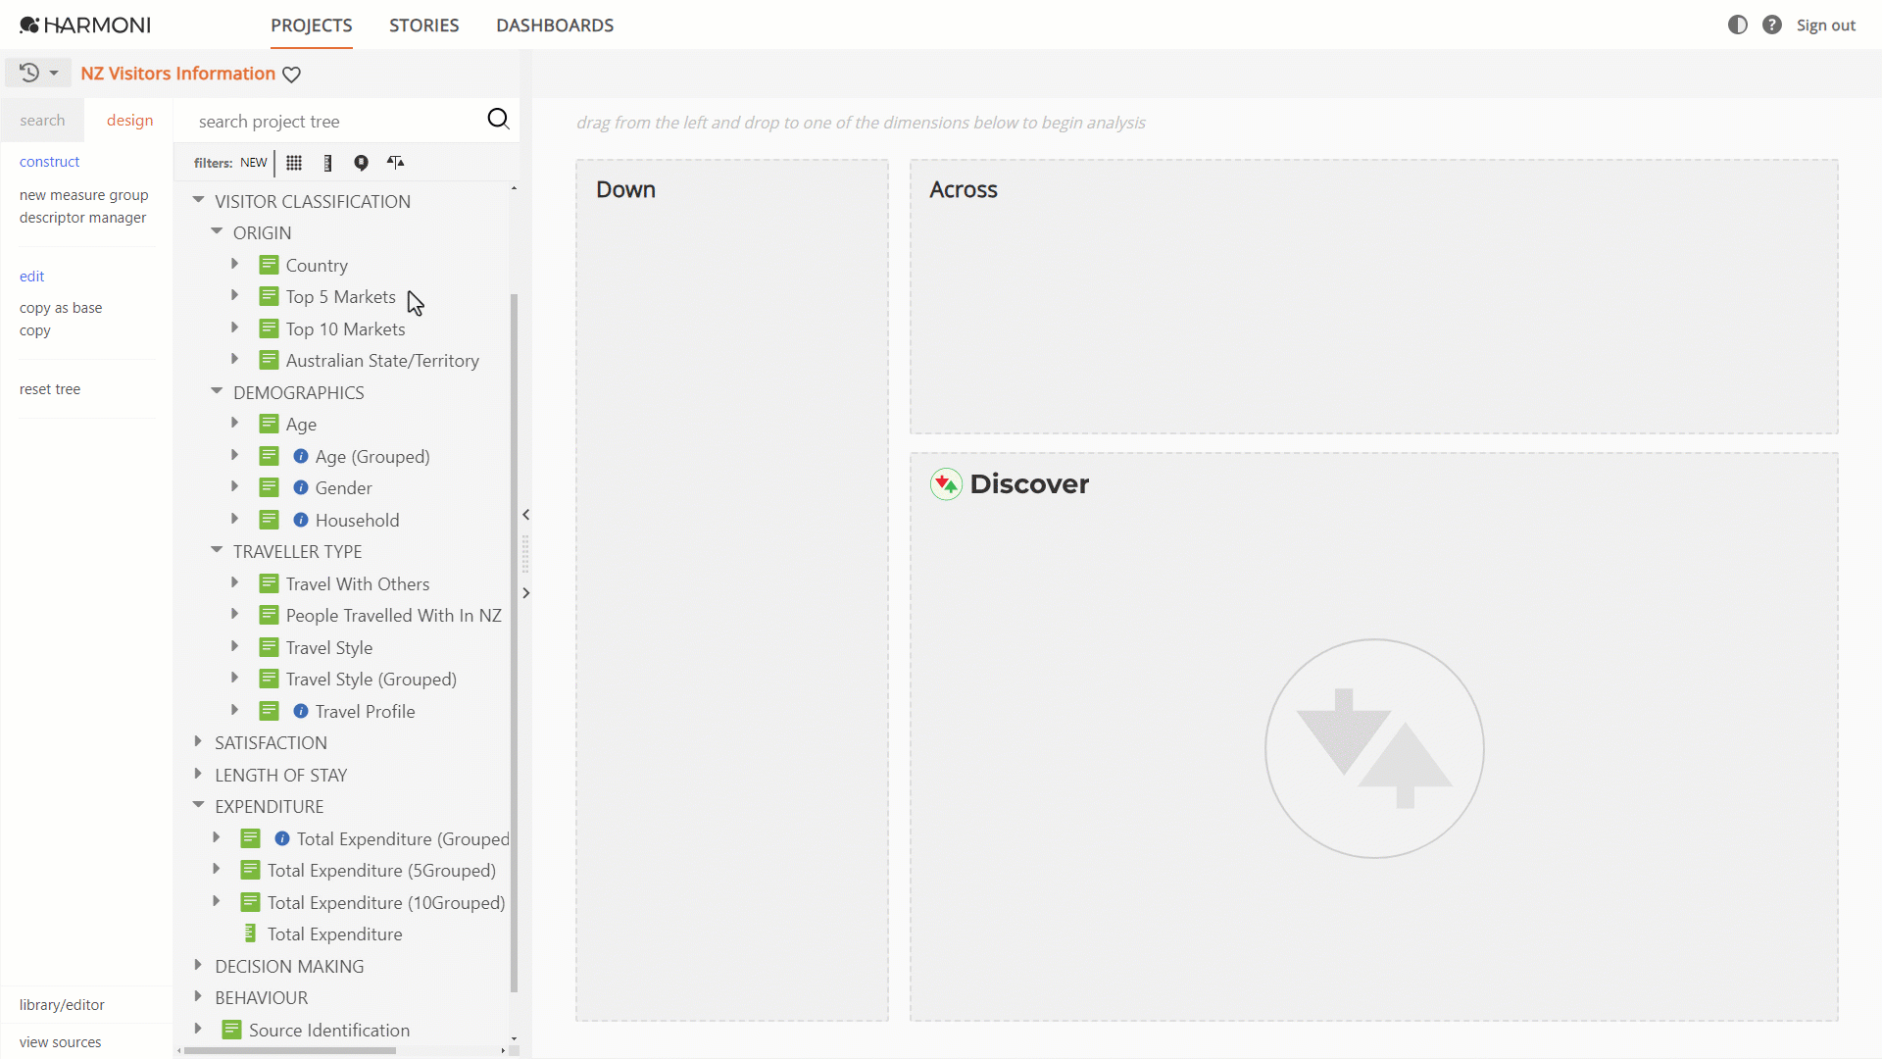This screenshot has width=1882, height=1059.
Task: Click the large Discover circle graphic
Action: coord(1374,749)
